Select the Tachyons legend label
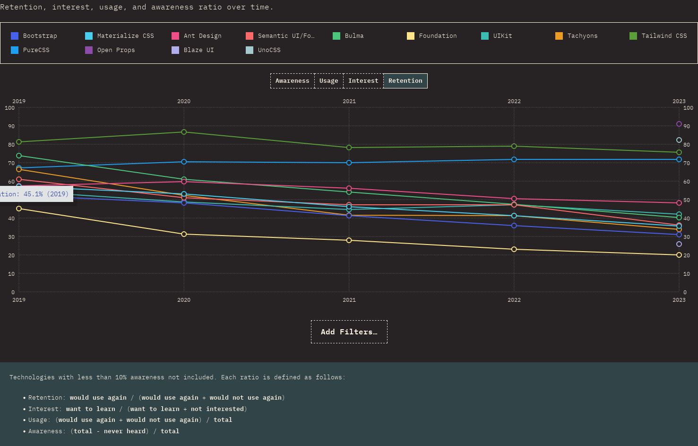 point(583,36)
